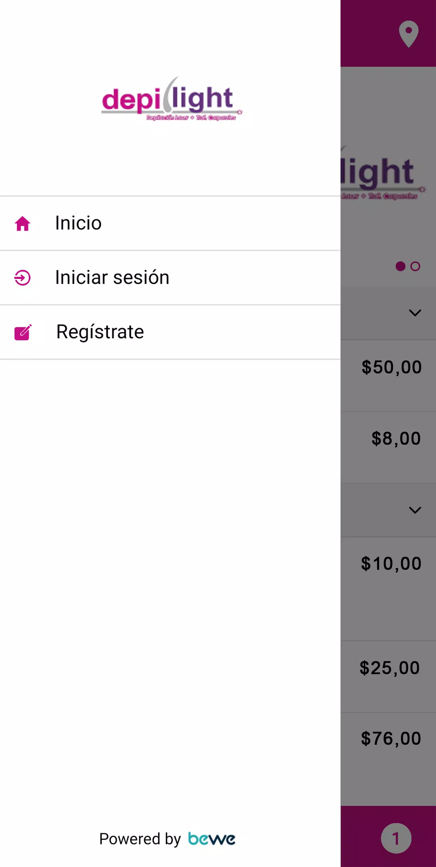
Task: Tap the home icon beside Inicio
Action: pos(22,223)
